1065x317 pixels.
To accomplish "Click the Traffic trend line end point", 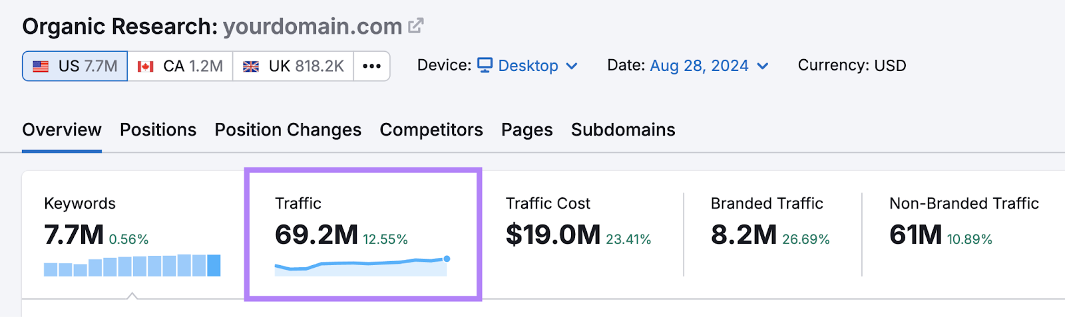I will click(x=447, y=259).
